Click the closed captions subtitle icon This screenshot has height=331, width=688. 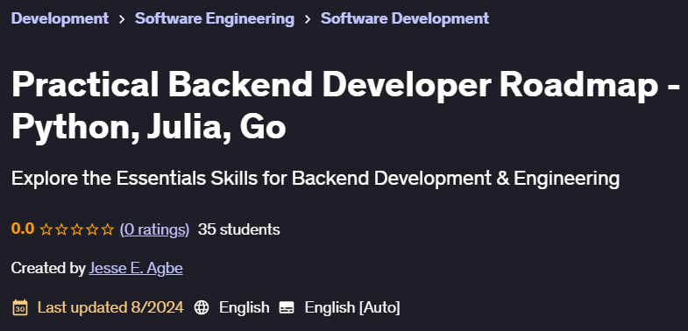coord(287,307)
